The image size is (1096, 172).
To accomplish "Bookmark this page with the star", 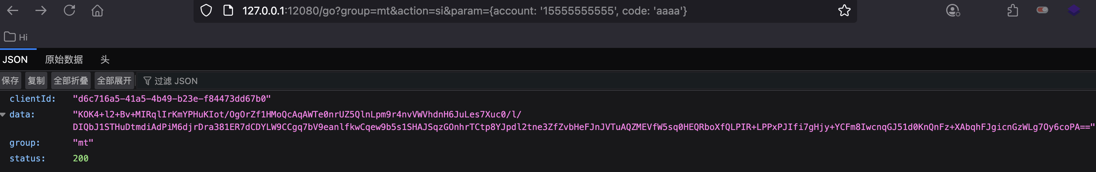I will point(844,11).
